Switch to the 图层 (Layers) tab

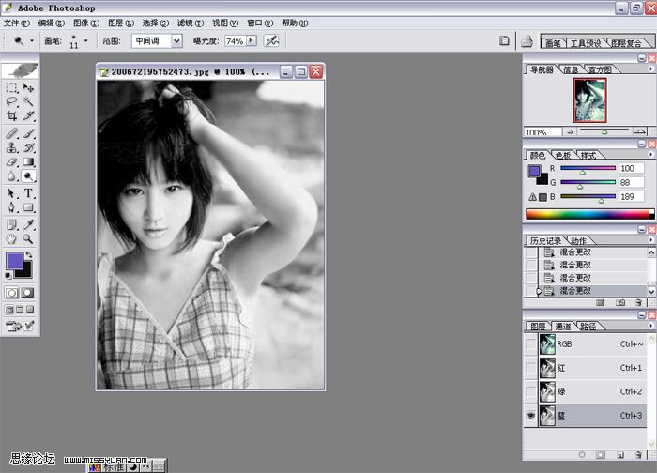click(x=538, y=327)
